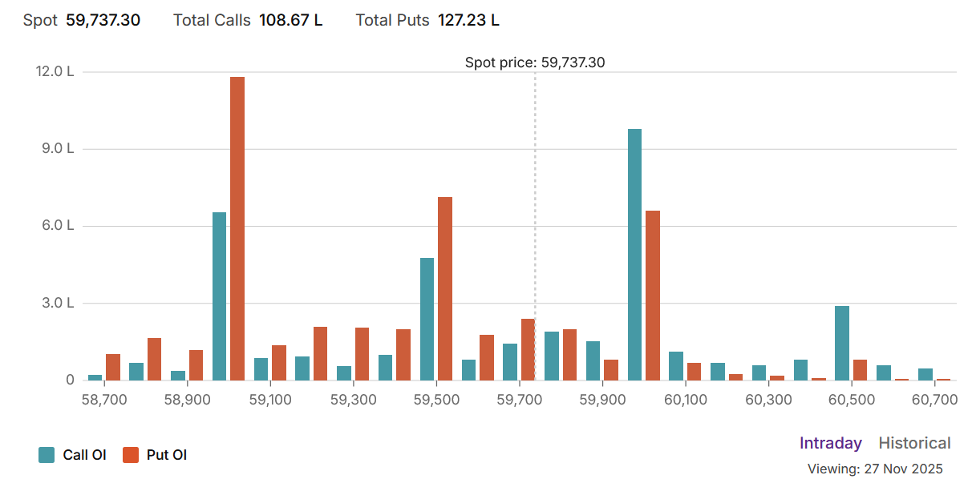Click the 9.0 L y-axis label
The height and width of the screenshot is (479, 972).
coord(58,148)
